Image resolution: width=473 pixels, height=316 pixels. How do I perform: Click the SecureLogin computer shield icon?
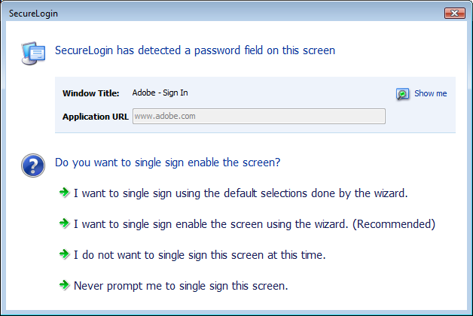(33, 51)
